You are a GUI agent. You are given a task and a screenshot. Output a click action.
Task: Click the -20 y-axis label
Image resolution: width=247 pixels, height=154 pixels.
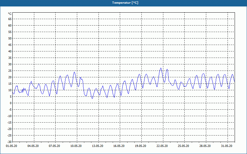click(10, 129)
